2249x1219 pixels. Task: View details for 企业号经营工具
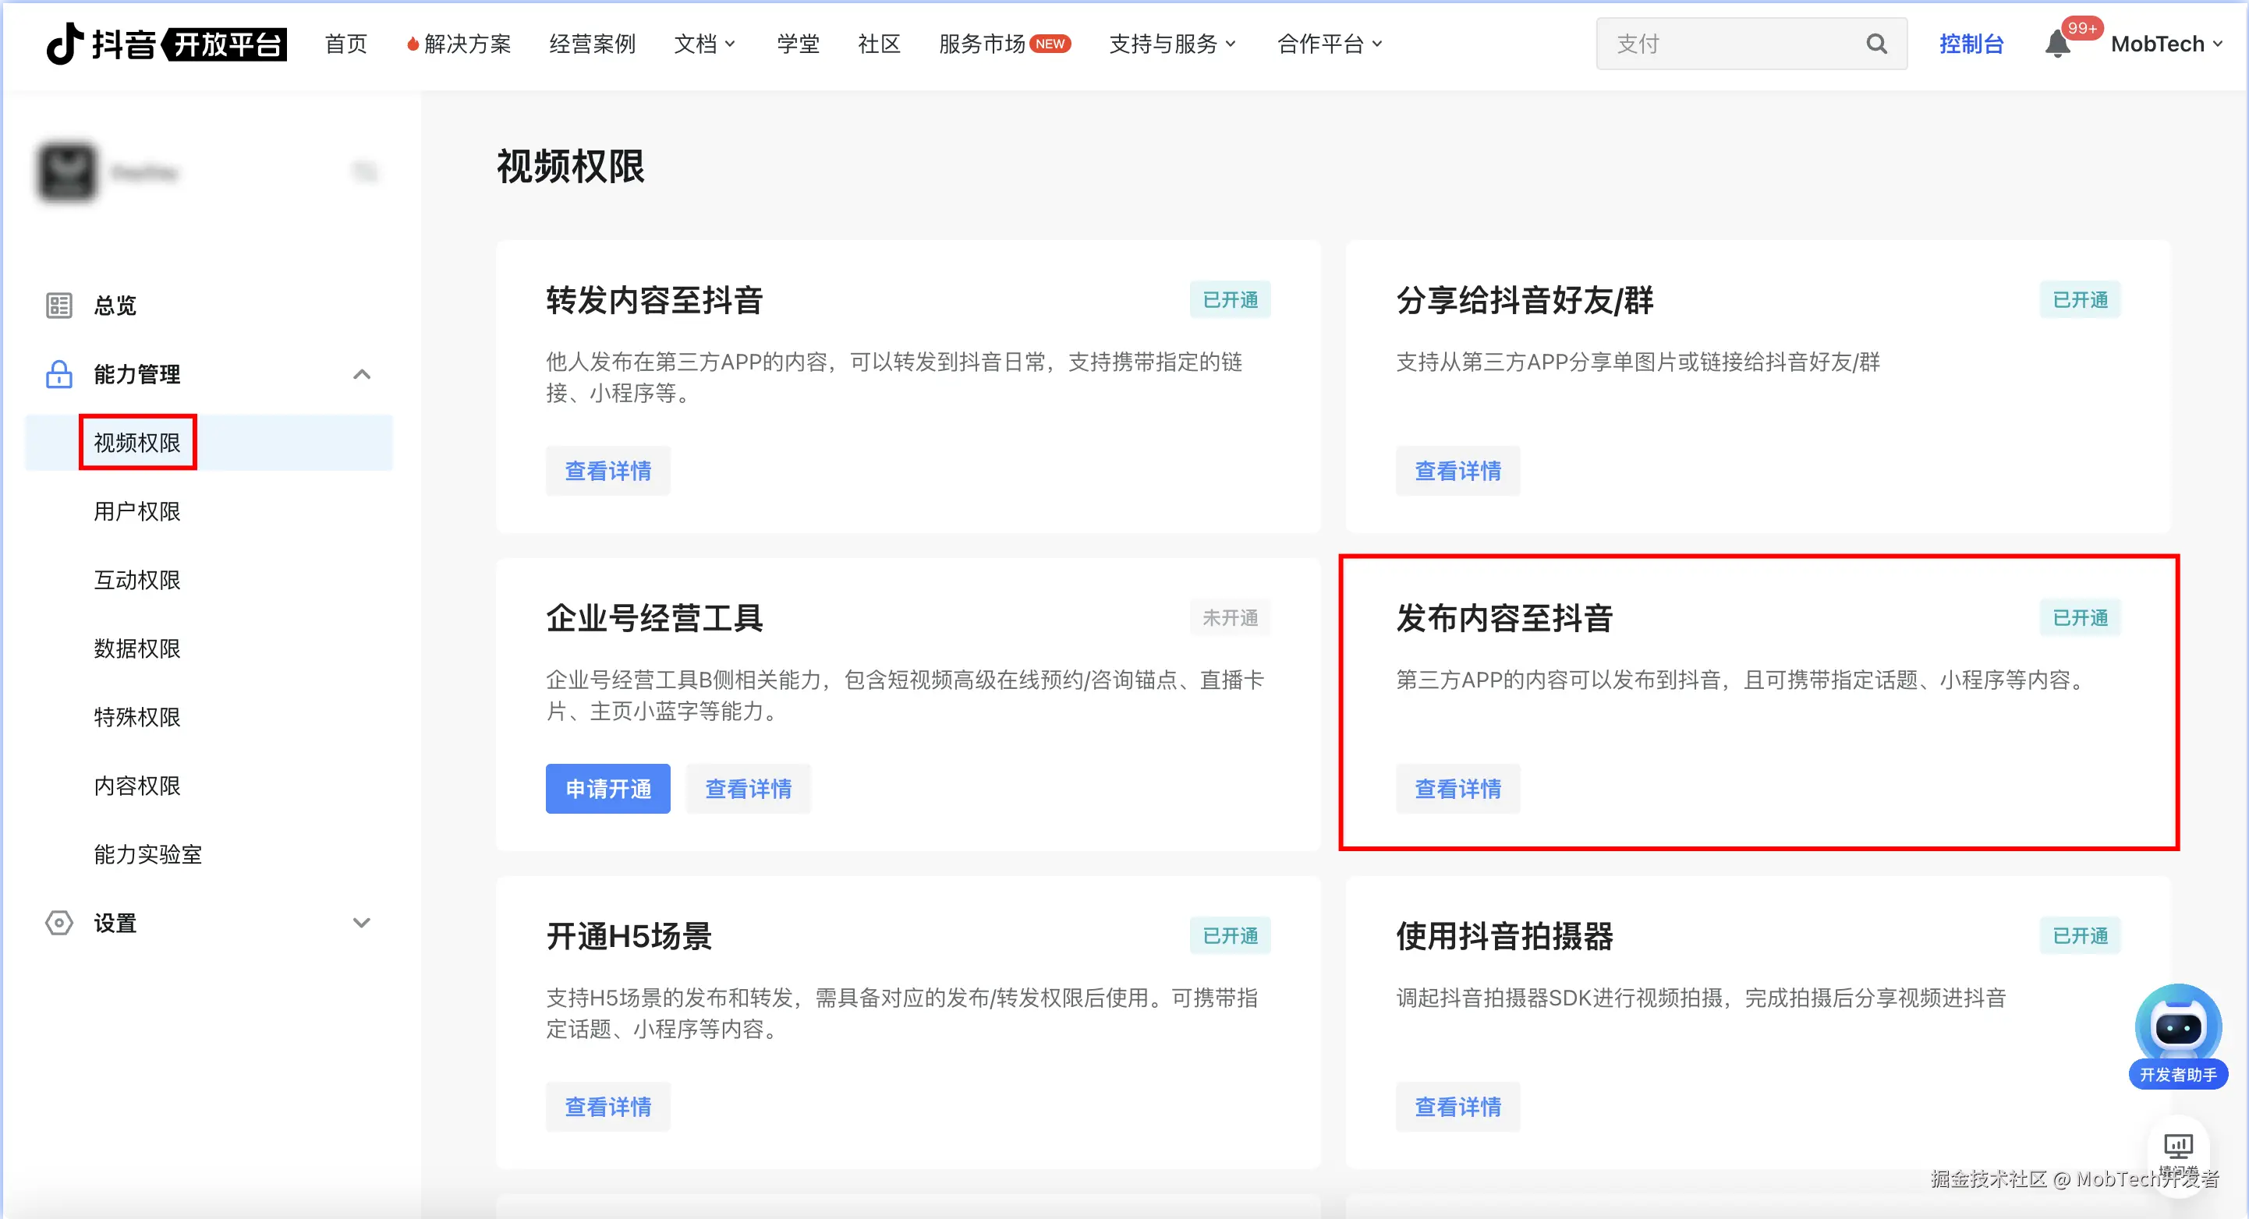pos(748,789)
